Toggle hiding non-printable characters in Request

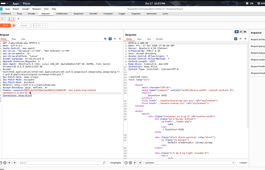[x=105, y=39]
